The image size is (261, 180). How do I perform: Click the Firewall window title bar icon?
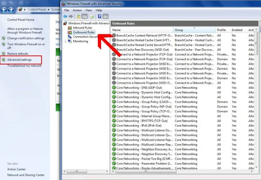coord(64,4)
